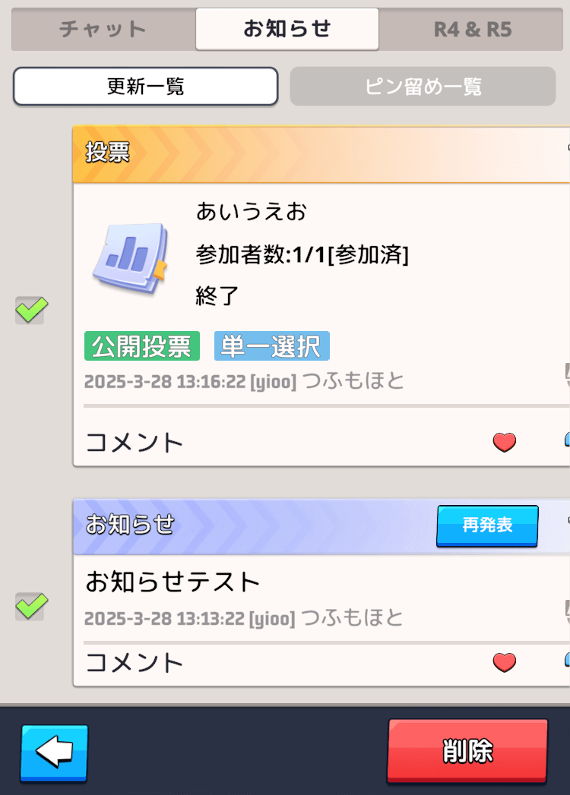
Task: Switch to the R4 & R5 tab
Action: [x=471, y=30]
